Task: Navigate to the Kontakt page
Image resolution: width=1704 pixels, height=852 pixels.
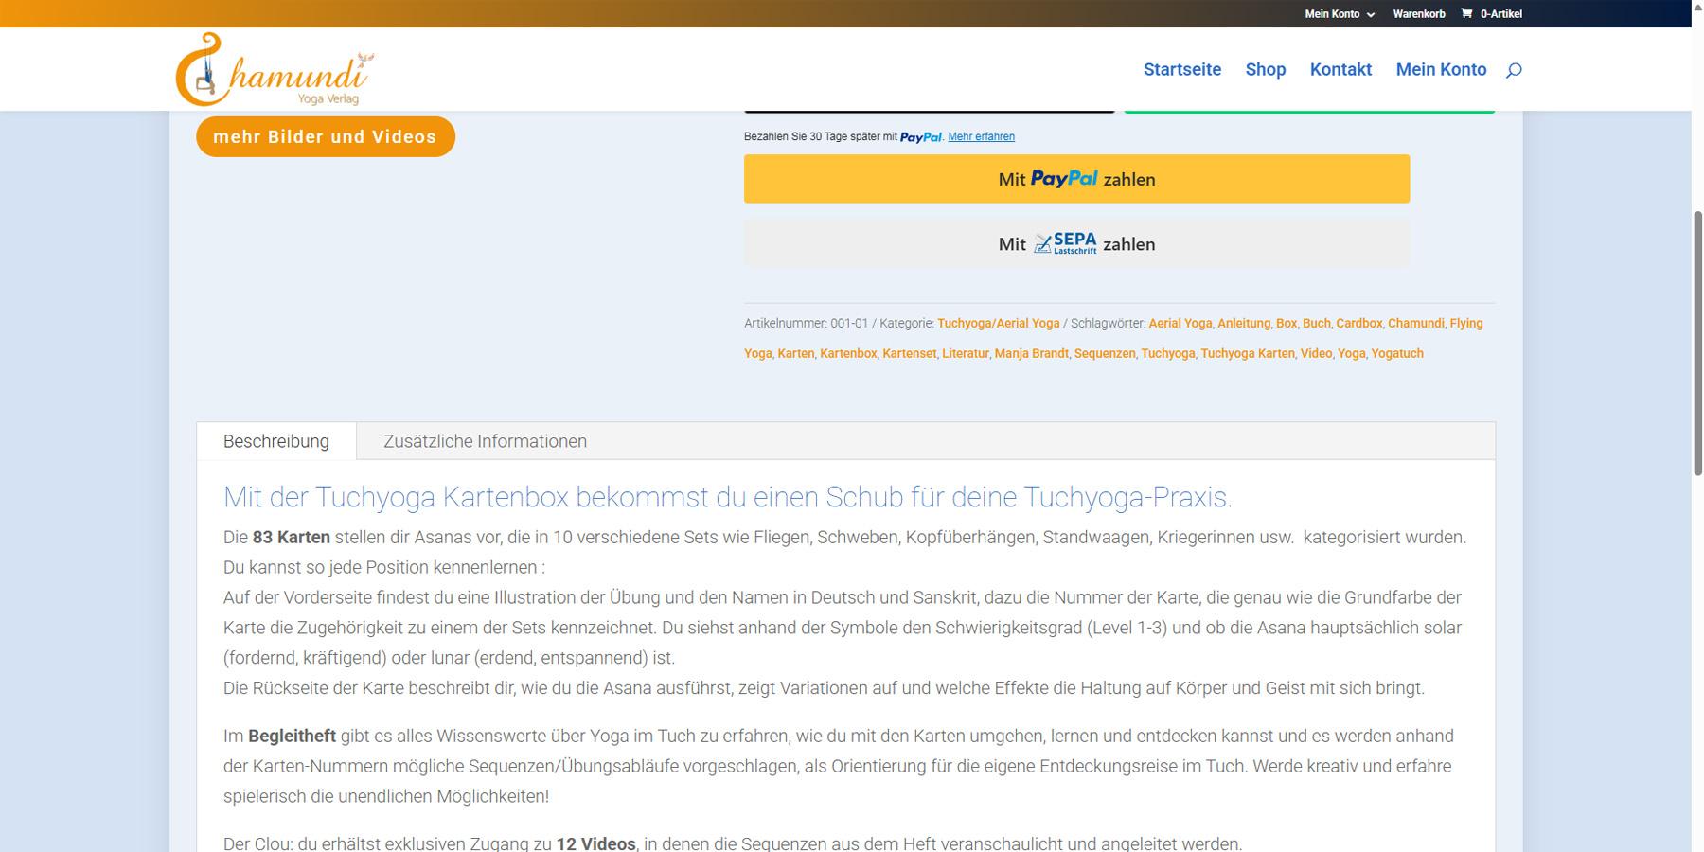Action: [1340, 69]
